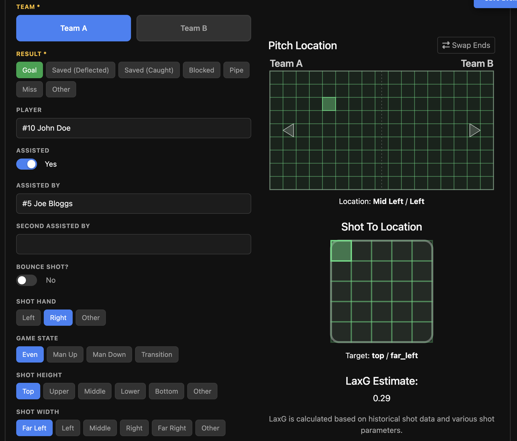Choose Other for shot width

pos(210,428)
